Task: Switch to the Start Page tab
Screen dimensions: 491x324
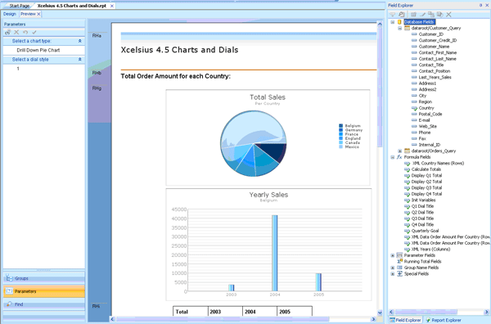Action: 19,6
